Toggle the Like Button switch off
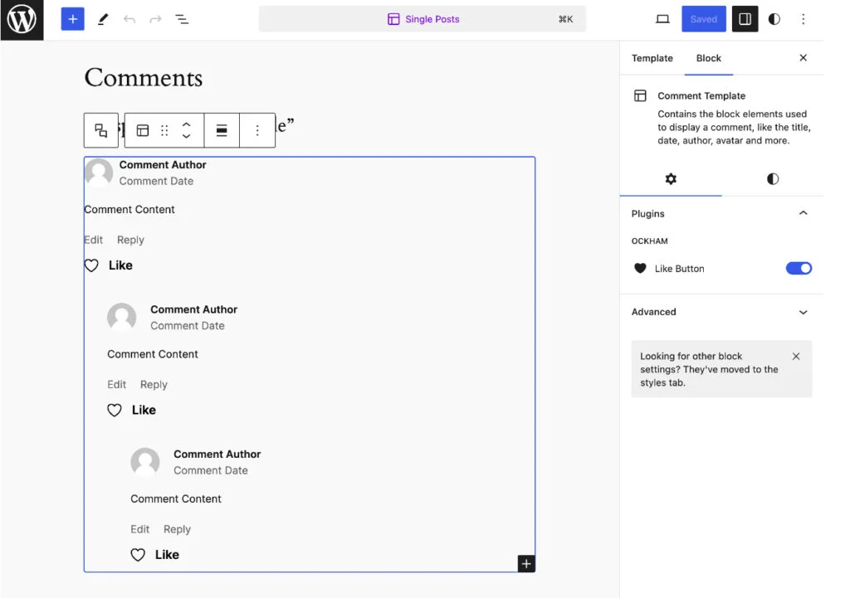 click(x=799, y=268)
